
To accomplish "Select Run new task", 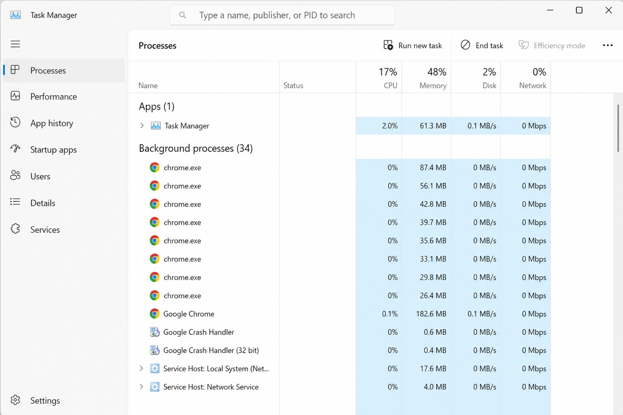I will (412, 45).
